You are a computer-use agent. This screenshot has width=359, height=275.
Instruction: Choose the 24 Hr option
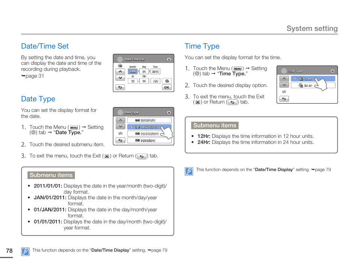(313, 86)
